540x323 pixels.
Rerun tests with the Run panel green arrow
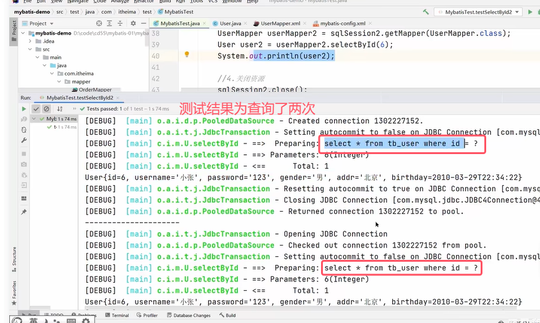pyautogui.click(x=24, y=109)
